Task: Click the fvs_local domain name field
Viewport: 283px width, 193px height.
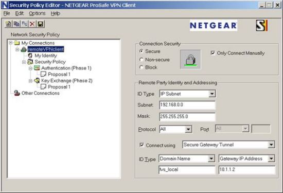Action: coord(187,170)
